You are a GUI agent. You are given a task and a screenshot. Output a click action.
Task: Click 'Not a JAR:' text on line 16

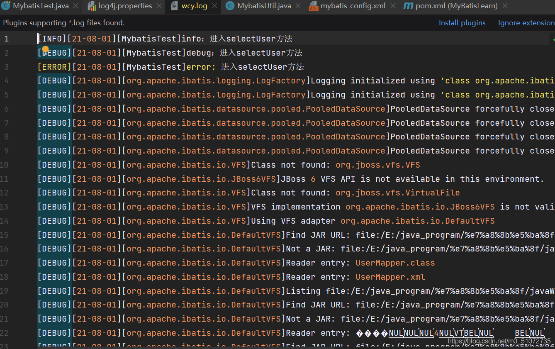click(311, 249)
